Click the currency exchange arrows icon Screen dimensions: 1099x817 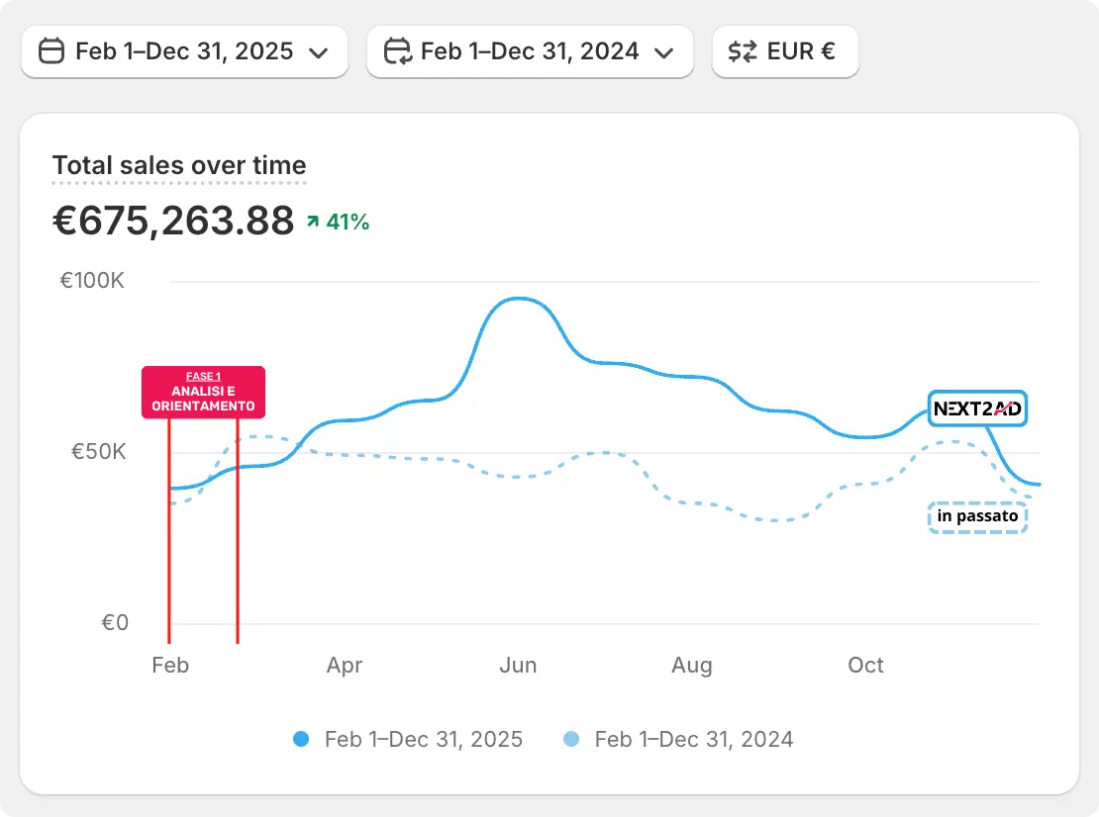click(742, 51)
